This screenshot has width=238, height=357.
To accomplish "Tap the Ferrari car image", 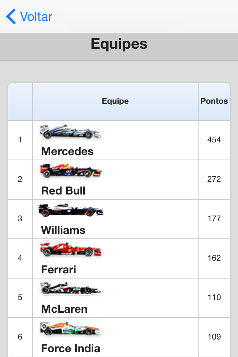I will pyautogui.click(x=71, y=249).
